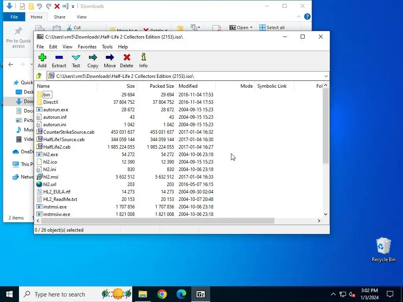The height and width of the screenshot is (302, 403).
Task: Select the autorun.exe file icon
Action: (39, 109)
